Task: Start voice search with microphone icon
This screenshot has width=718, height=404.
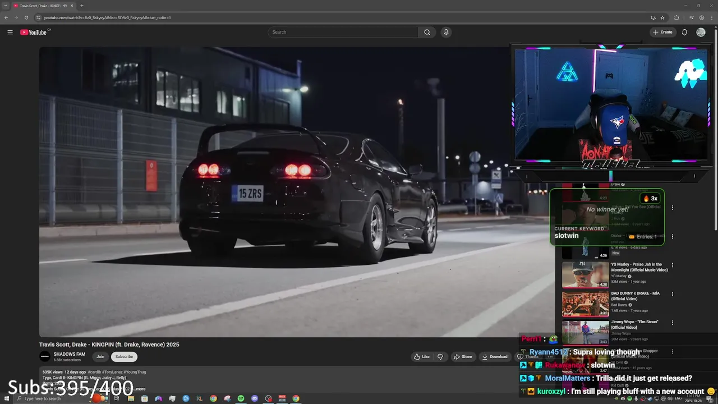Action: point(446,32)
